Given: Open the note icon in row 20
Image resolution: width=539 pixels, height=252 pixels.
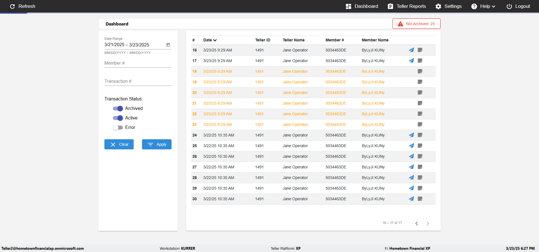Looking at the screenshot, I should (420, 93).
